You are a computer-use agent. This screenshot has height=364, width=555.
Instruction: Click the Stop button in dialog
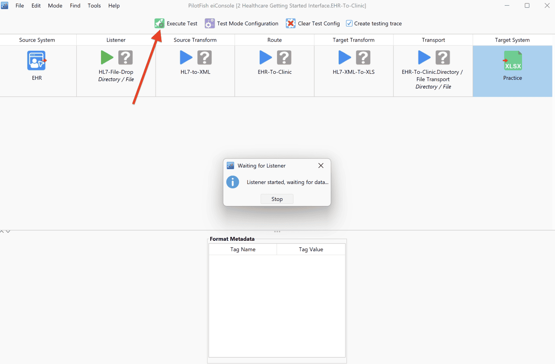point(277,199)
